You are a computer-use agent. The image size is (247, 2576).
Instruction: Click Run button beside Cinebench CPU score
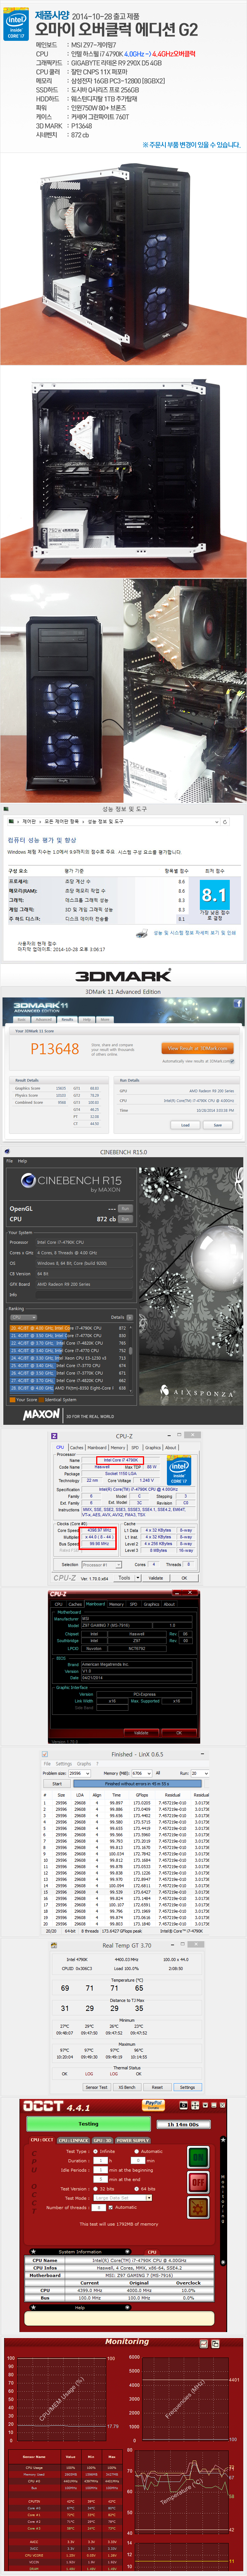(125, 1219)
